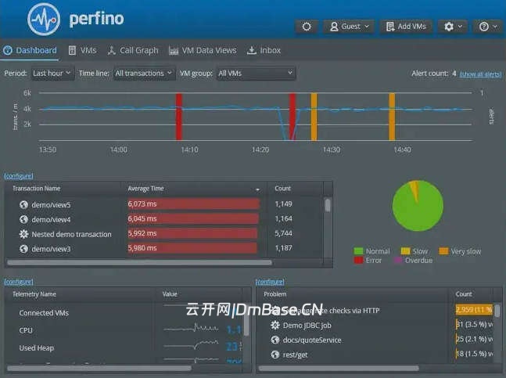Open the help question-mark menu
Screen dimensions: 506x378
point(488,27)
